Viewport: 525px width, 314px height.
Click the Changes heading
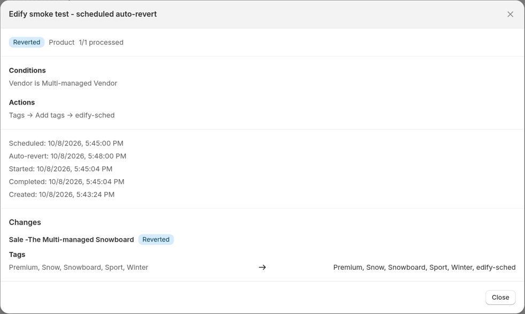(25, 222)
